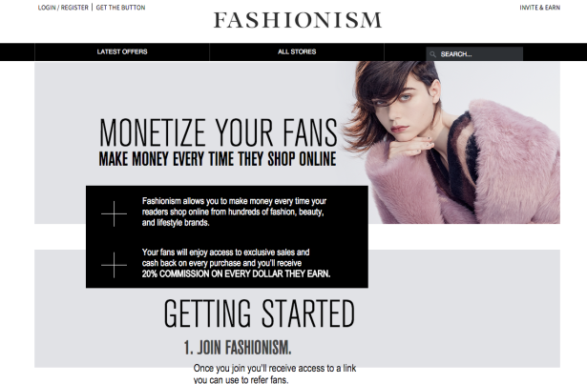Screen dimensions: 587x384
Task: Click the search magnifier icon
Action: tap(432, 54)
